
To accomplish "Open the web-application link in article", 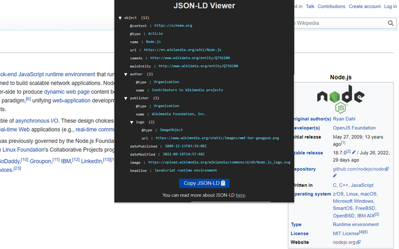I will (71, 101).
